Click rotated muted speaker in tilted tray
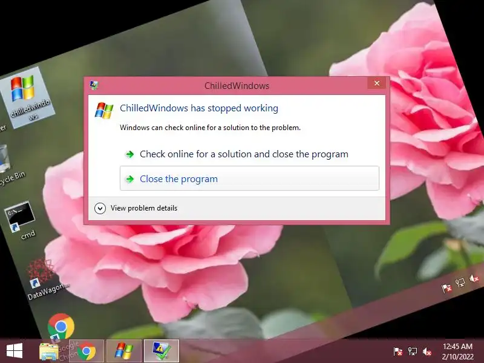484x363 pixels. pos(474,278)
